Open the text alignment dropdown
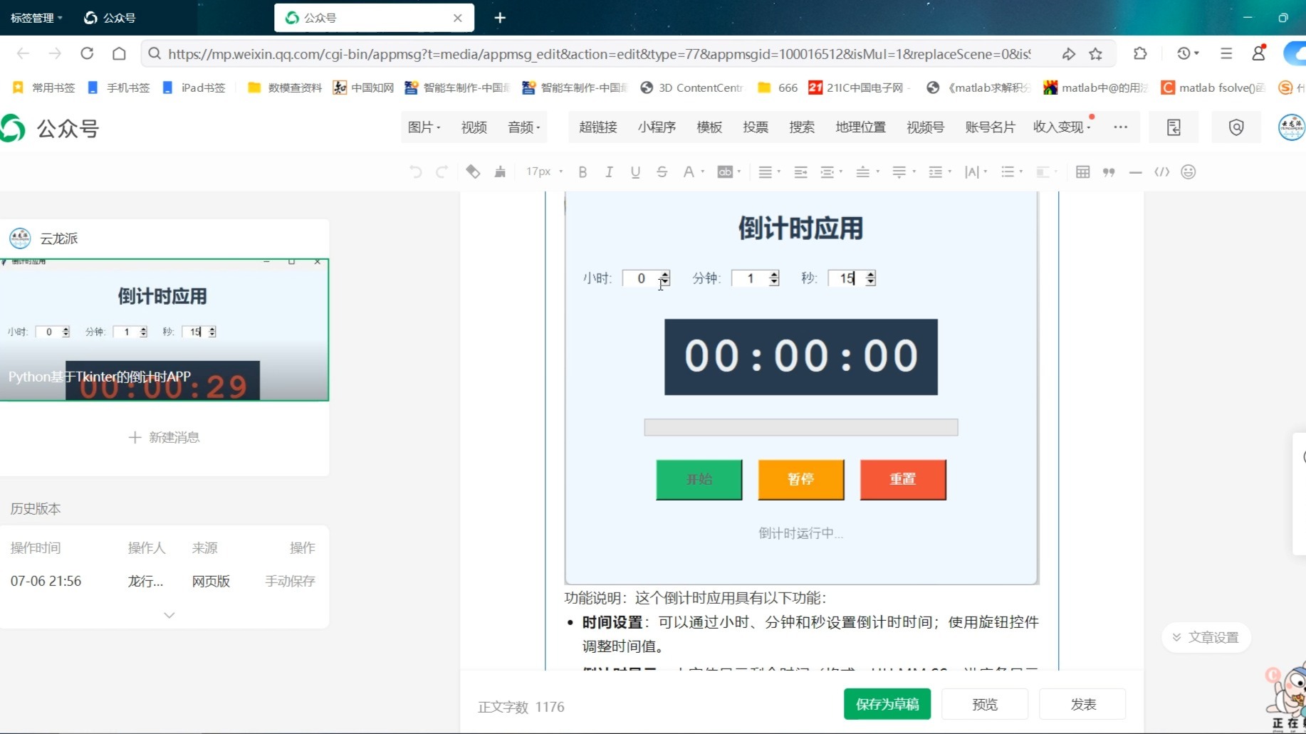 [x=769, y=172]
